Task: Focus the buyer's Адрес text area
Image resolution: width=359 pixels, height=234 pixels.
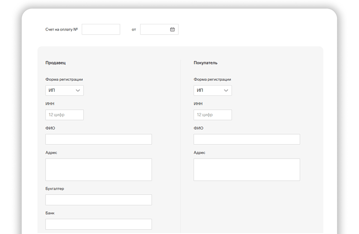Action: 247,170
